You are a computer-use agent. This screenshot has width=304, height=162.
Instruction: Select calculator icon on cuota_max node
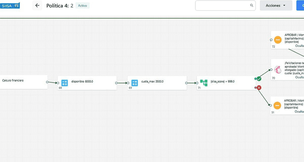135,83
